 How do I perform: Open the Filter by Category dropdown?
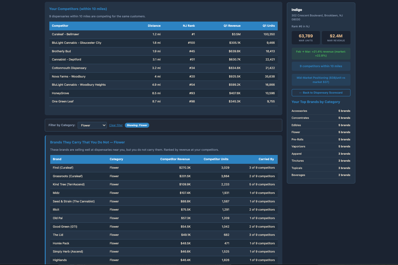92,125
